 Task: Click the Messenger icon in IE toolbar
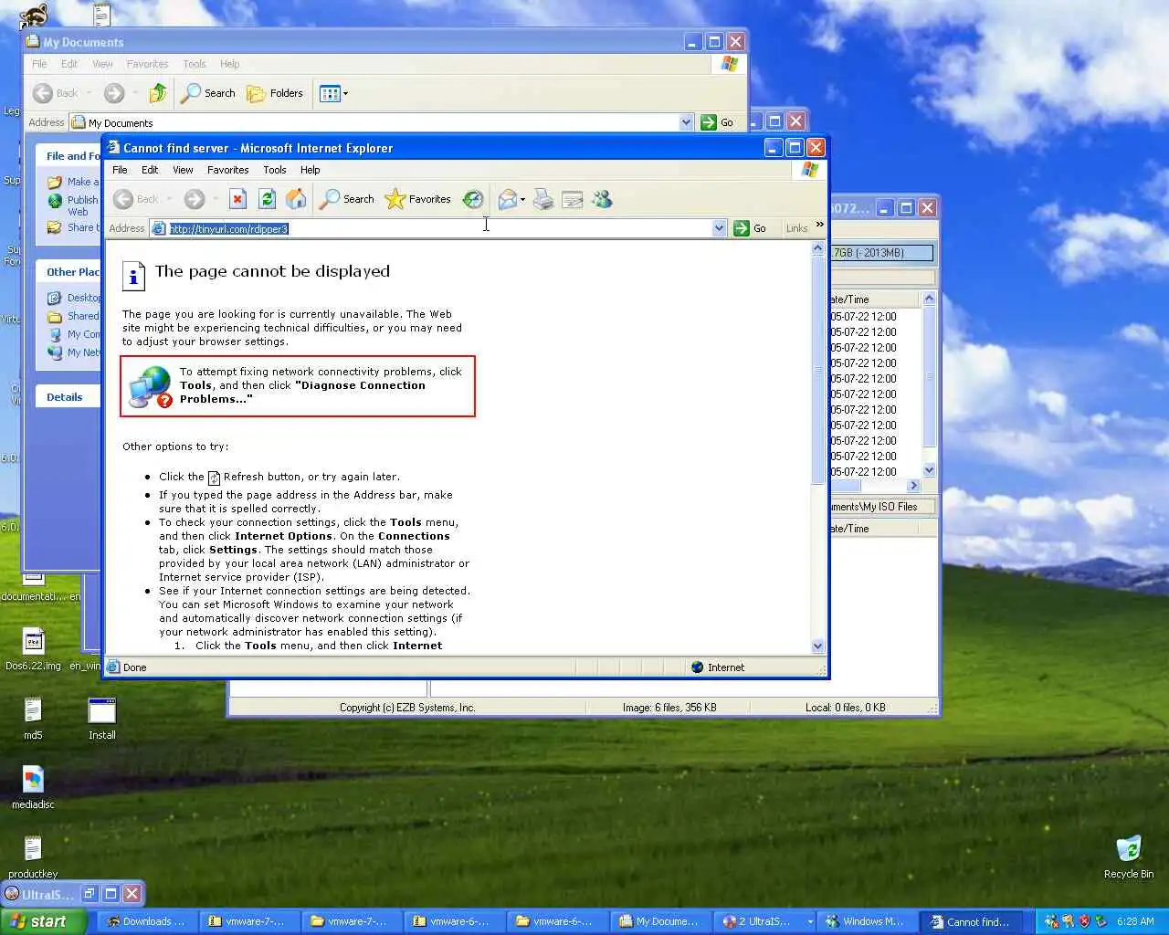point(602,199)
